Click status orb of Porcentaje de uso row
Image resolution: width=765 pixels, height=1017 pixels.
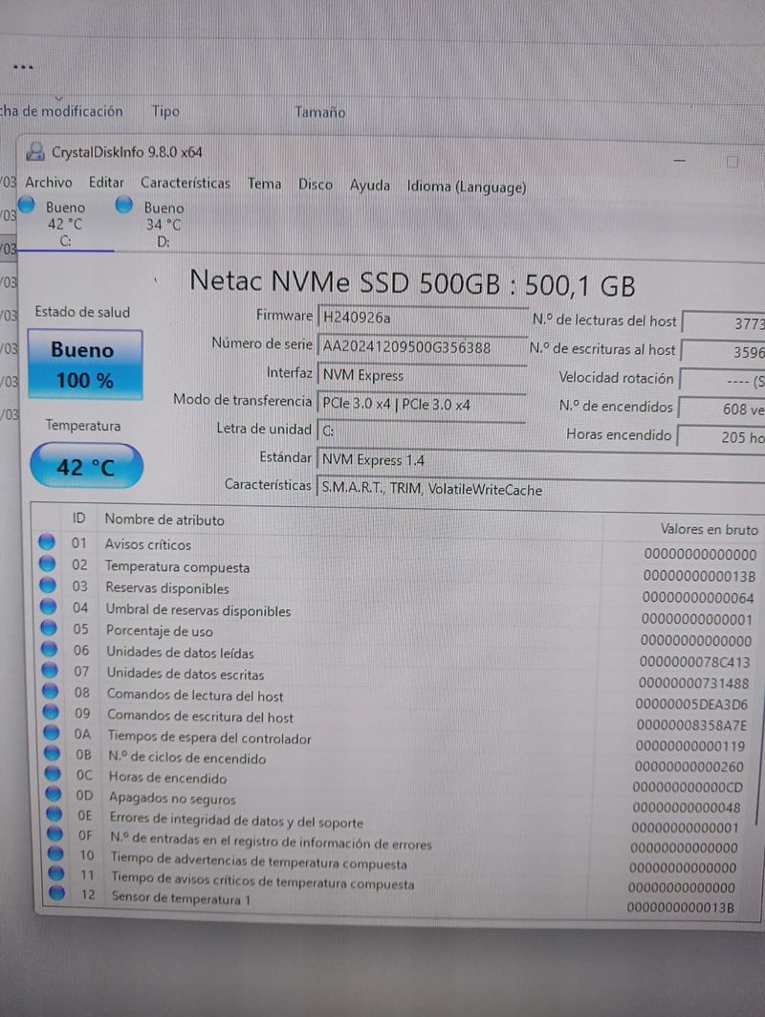50,628
